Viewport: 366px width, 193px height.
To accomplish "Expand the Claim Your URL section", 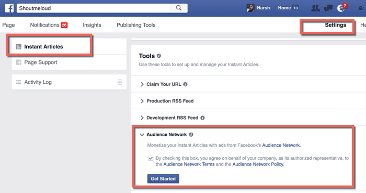I will [142, 84].
